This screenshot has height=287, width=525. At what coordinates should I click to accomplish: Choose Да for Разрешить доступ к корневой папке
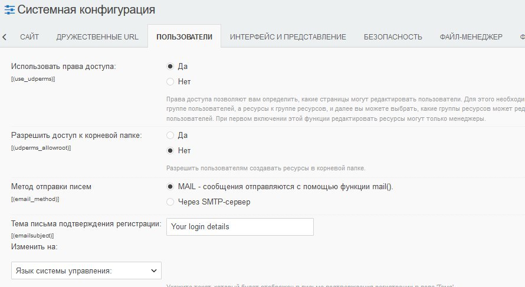170,135
